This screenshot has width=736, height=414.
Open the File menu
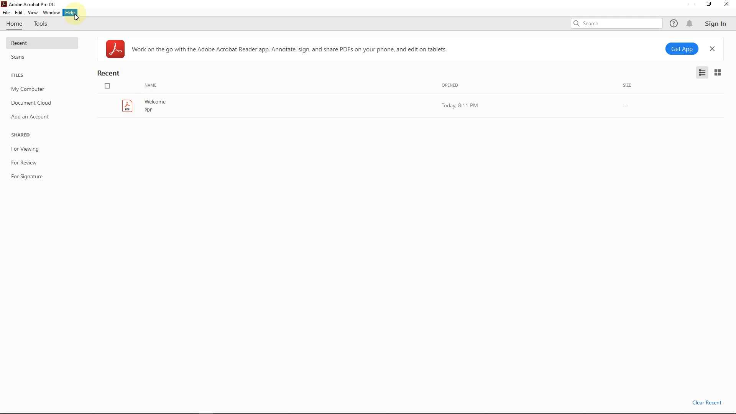[6, 13]
